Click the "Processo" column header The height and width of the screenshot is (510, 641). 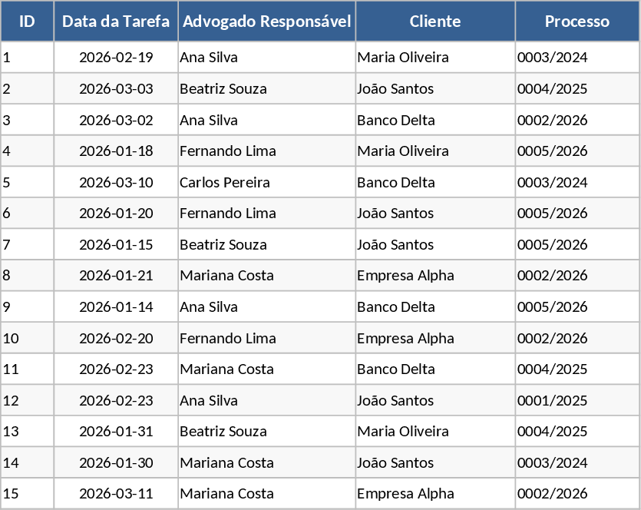point(577,22)
